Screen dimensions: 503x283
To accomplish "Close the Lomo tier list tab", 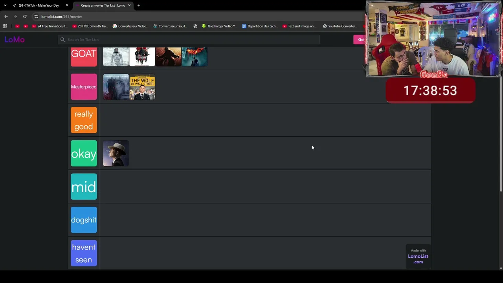I will point(129,6).
